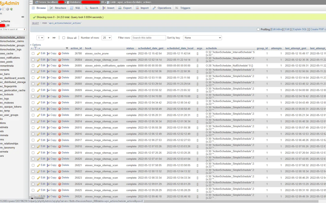Open the column header dropdown arrow
Viewport: 326px width, 203px height.
pos(67,48)
